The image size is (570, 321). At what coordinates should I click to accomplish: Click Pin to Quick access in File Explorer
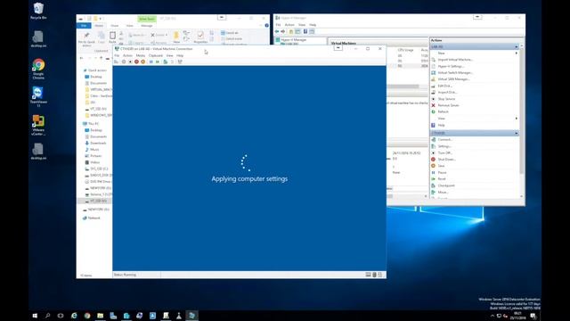tap(86, 39)
